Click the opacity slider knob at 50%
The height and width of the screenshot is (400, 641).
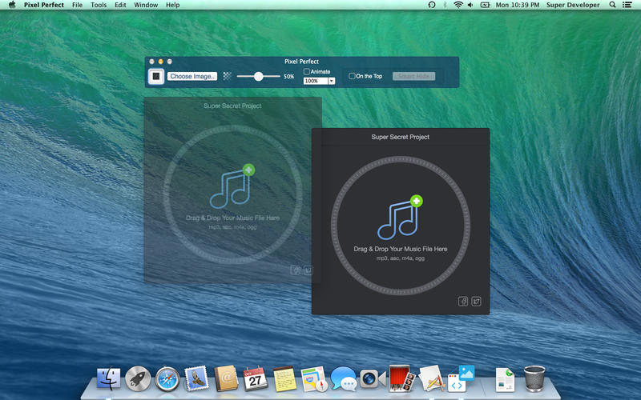point(258,76)
